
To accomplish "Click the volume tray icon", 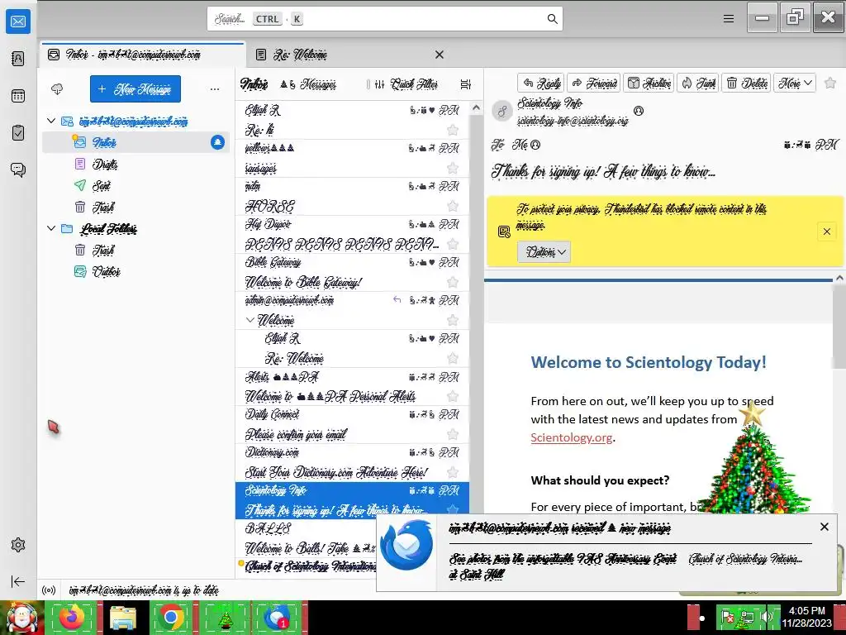I will 766,617.
